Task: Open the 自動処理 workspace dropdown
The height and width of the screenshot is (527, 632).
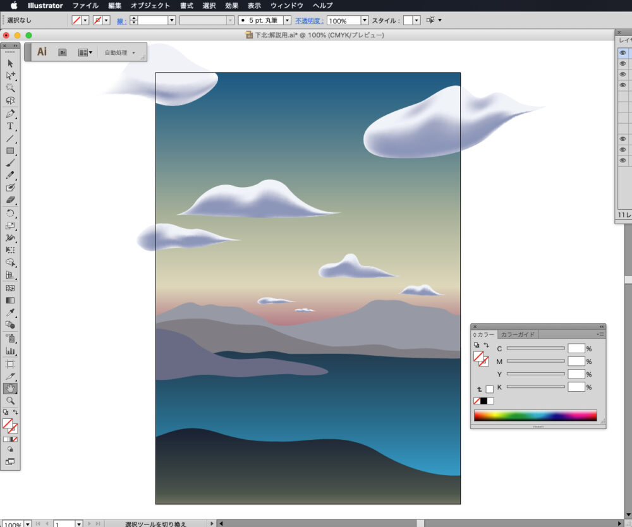Action: [120, 52]
